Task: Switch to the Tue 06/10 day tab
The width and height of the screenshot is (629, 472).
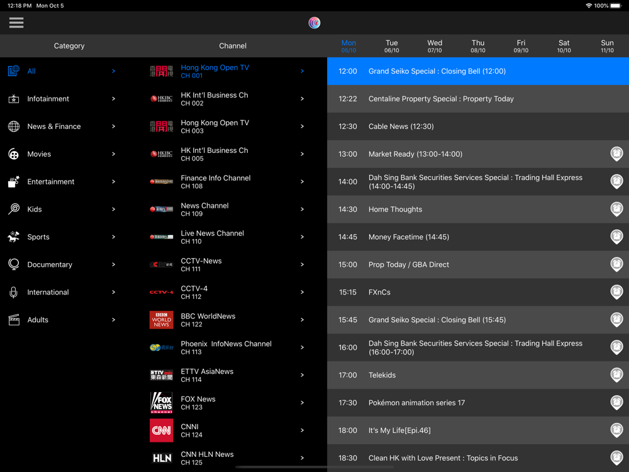Action: 391,46
